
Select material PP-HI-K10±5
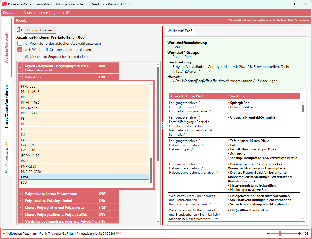coord(84,103)
